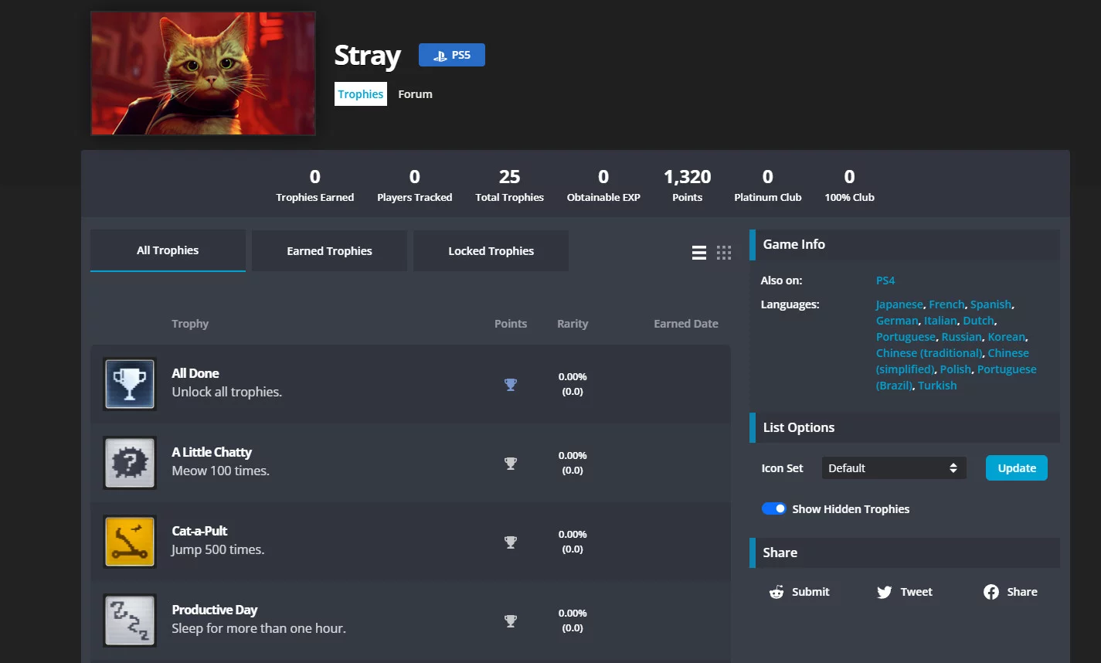Select the Turkish language link

coord(937,386)
